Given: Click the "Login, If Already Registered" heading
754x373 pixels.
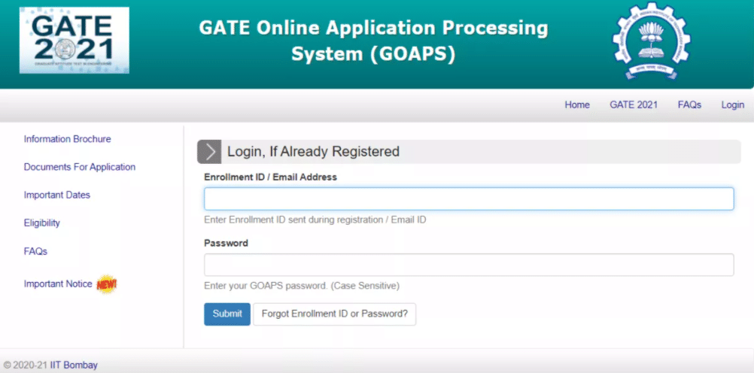Looking at the screenshot, I should pyautogui.click(x=313, y=152).
